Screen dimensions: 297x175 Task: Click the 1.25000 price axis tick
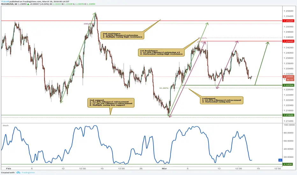288,27
